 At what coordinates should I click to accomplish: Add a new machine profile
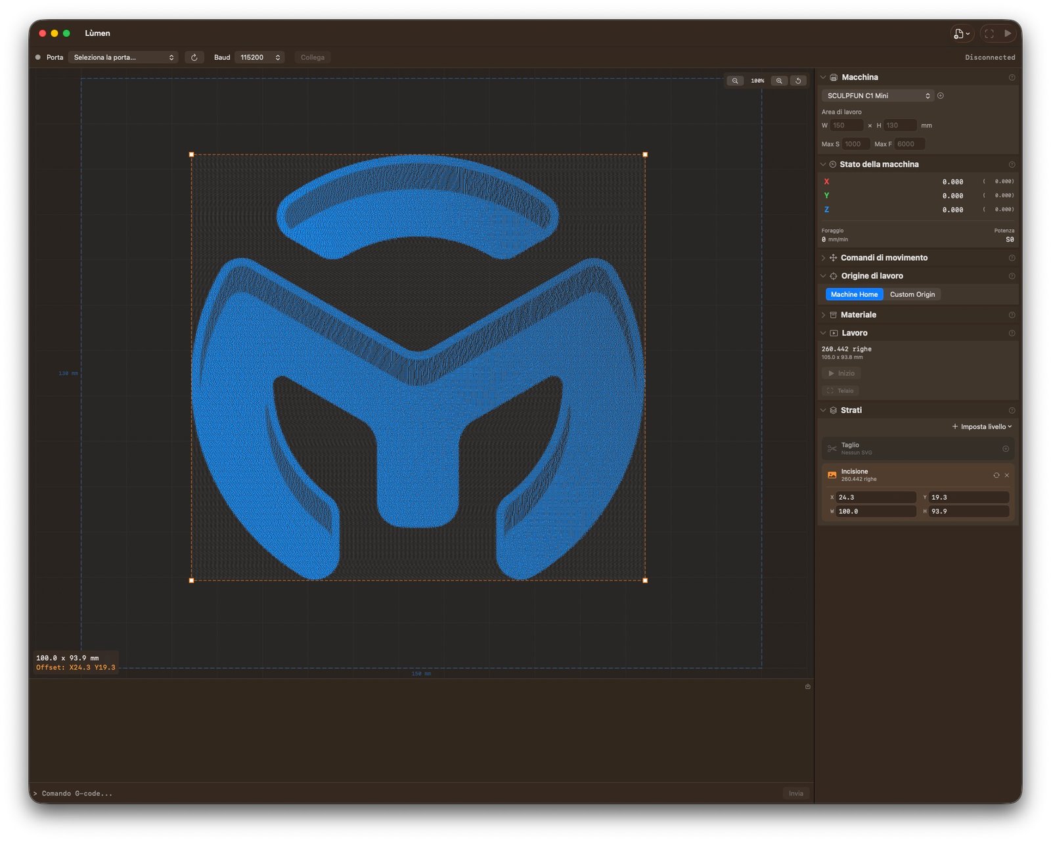pos(941,96)
